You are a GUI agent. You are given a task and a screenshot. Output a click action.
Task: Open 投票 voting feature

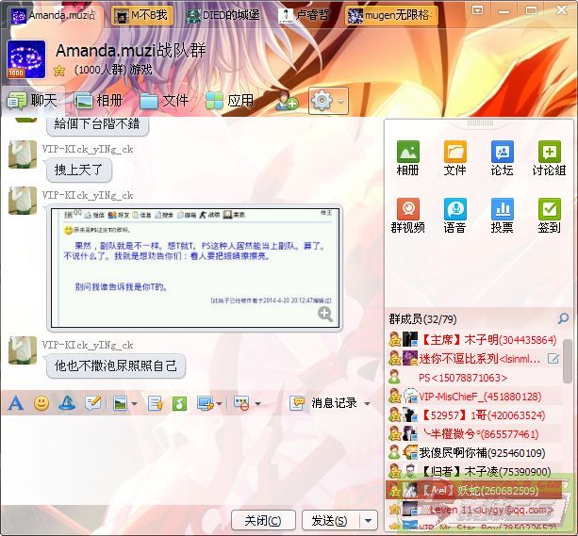tap(502, 214)
